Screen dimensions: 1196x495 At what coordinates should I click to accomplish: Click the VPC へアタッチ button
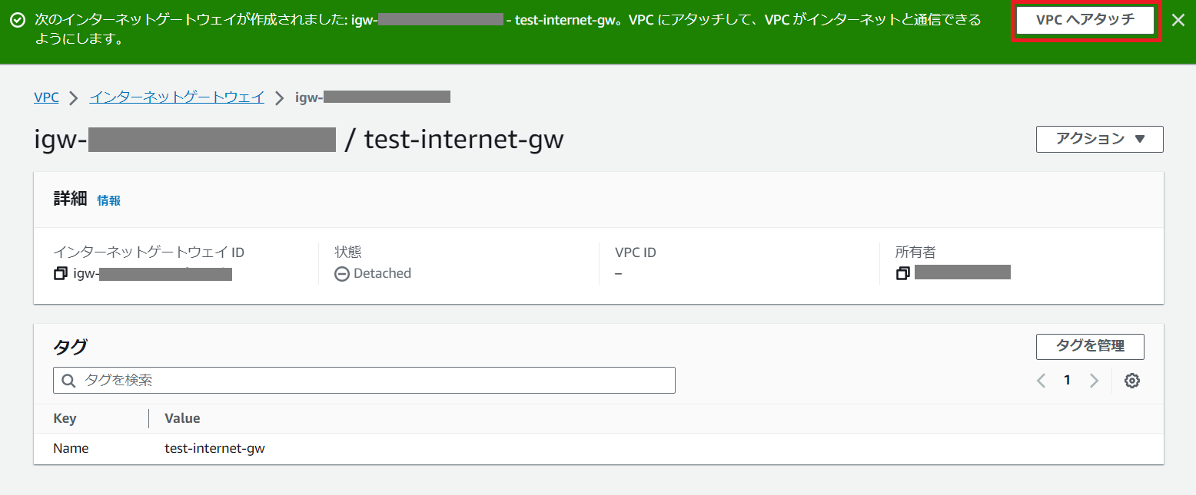[1085, 20]
